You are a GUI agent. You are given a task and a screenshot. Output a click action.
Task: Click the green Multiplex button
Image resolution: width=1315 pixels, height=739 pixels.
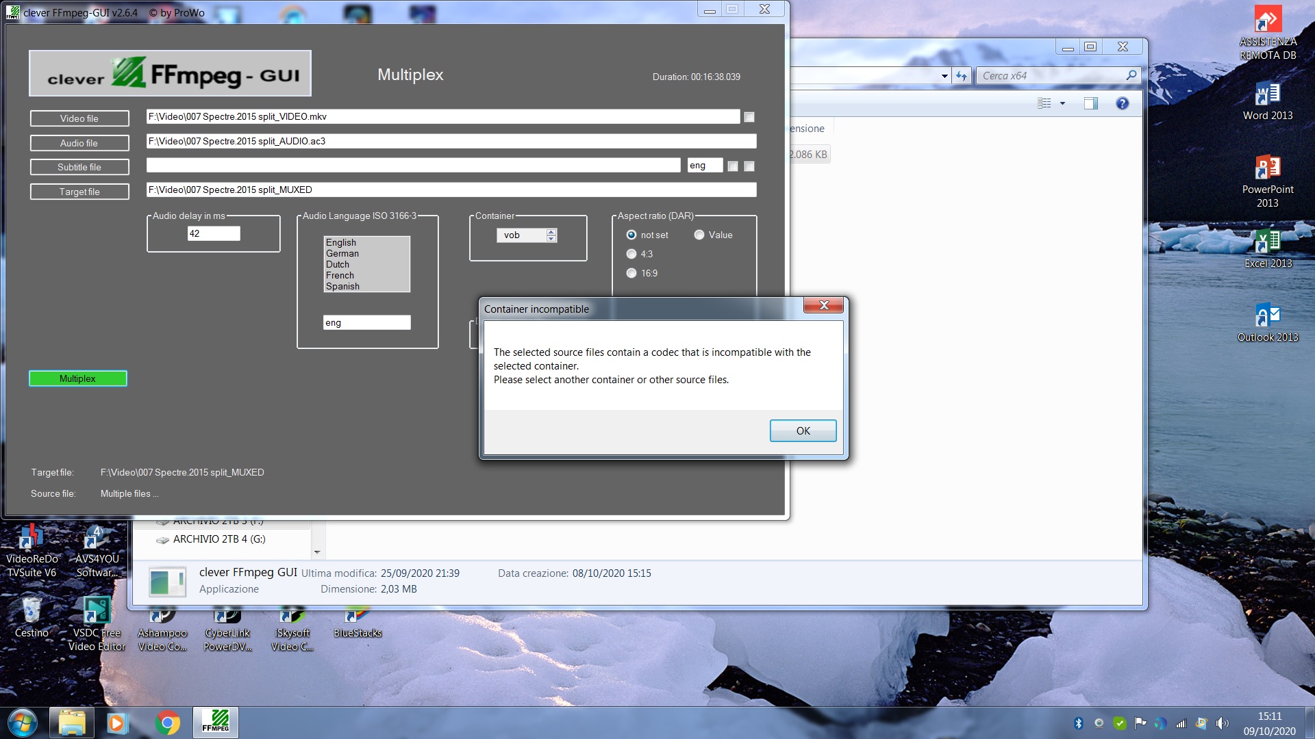click(78, 378)
